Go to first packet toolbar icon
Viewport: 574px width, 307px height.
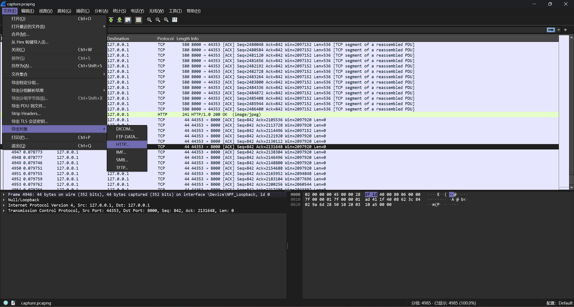coord(111,20)
